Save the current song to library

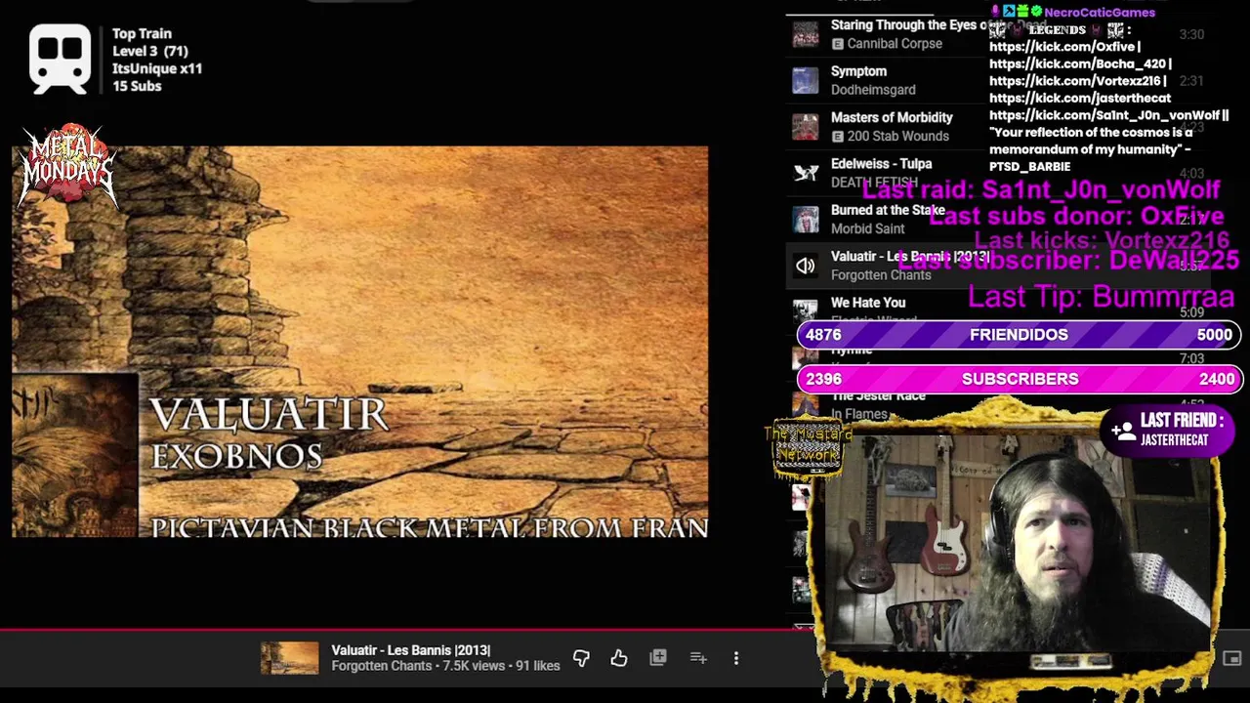click(658, 658)
